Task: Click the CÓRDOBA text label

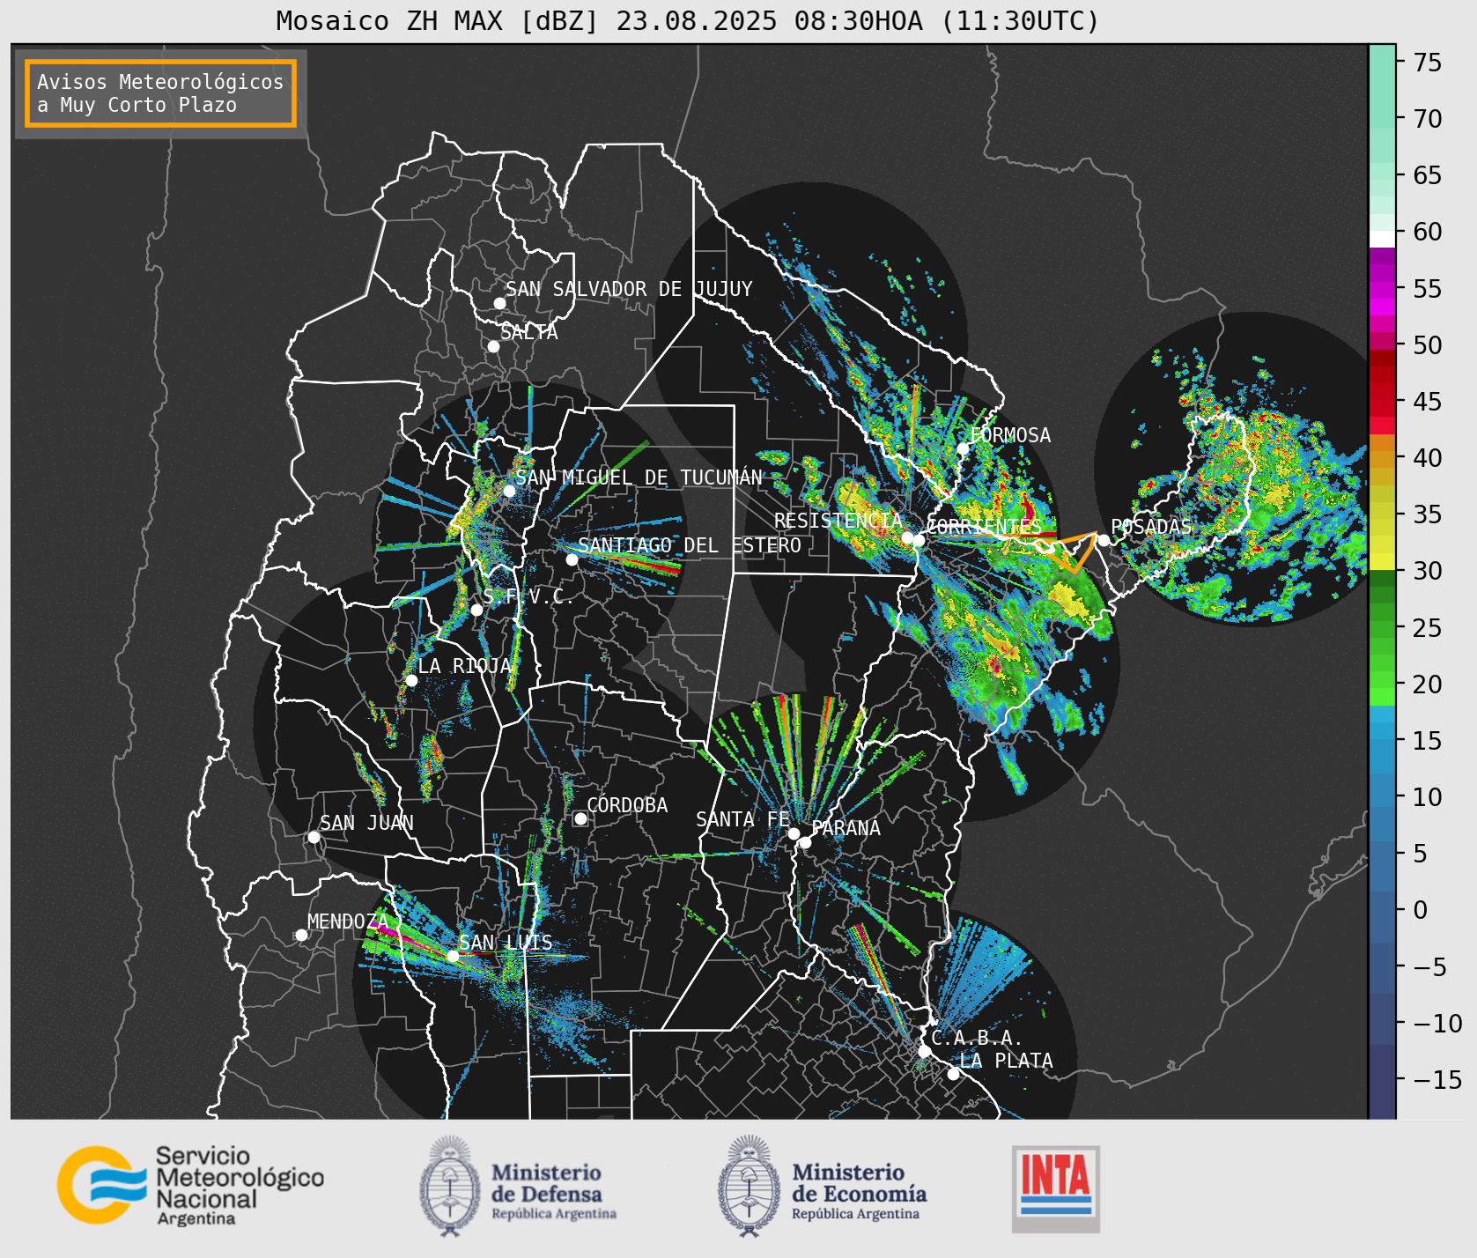Action: pos(627,805)
